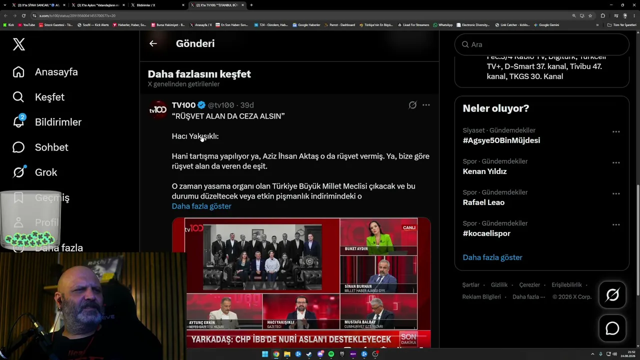Open the Chrome three-dot menu

click(634, 15)
